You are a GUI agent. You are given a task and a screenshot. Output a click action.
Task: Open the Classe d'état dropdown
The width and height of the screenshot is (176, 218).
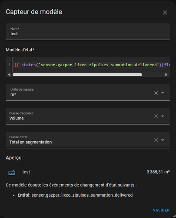coord(163,140)
